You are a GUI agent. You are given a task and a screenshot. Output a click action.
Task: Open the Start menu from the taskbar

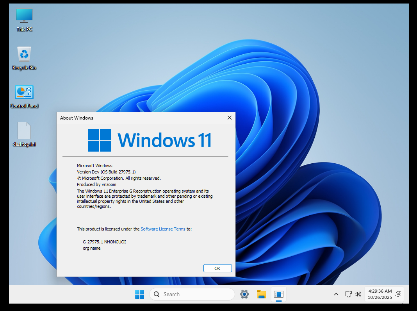click(x=139, y=294)
